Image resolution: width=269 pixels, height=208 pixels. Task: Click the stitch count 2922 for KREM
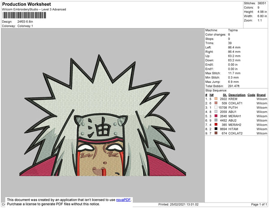[223, 99]
